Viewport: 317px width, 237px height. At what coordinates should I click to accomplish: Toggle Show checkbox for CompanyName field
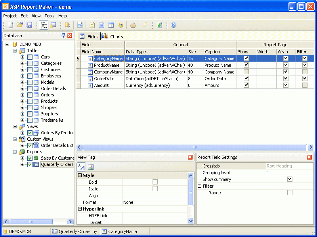pos(246,72)
